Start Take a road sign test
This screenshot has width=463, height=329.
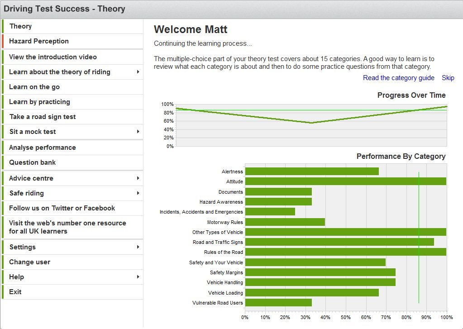(43, 117)
